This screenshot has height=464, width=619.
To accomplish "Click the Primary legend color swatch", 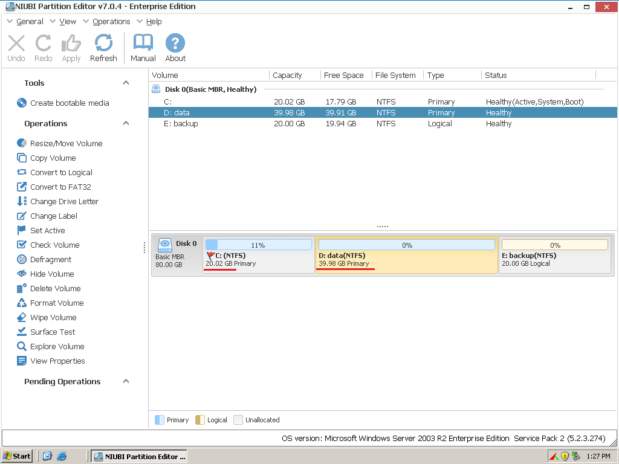I will coord(160,420).
